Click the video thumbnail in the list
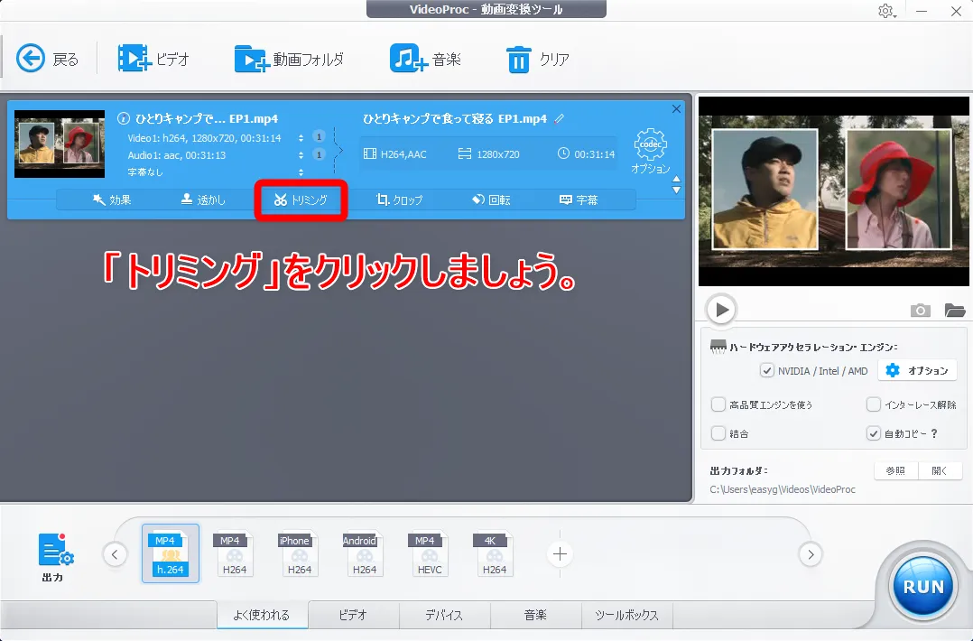 click(60, 144)
